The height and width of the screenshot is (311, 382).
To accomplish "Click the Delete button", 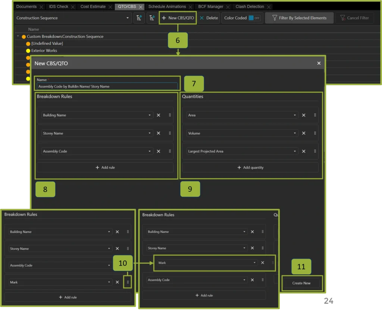I will click(209, 18).
